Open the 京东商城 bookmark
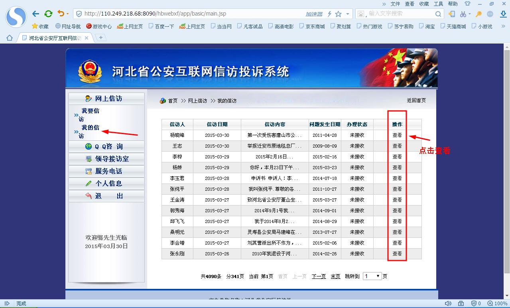 (x=312, y=26)
